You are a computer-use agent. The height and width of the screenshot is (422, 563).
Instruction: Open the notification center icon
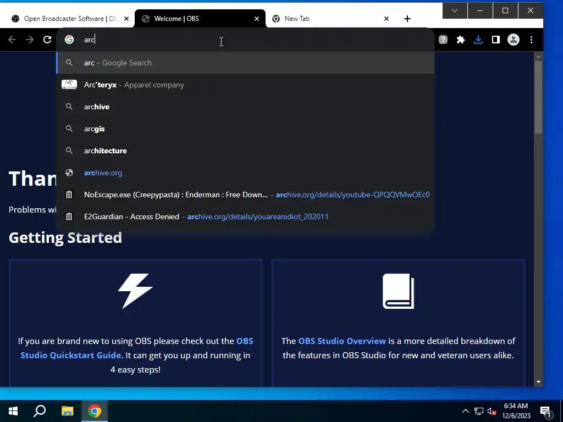(545, 411)
